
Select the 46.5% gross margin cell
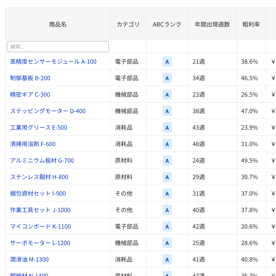[x=251, y=78]
